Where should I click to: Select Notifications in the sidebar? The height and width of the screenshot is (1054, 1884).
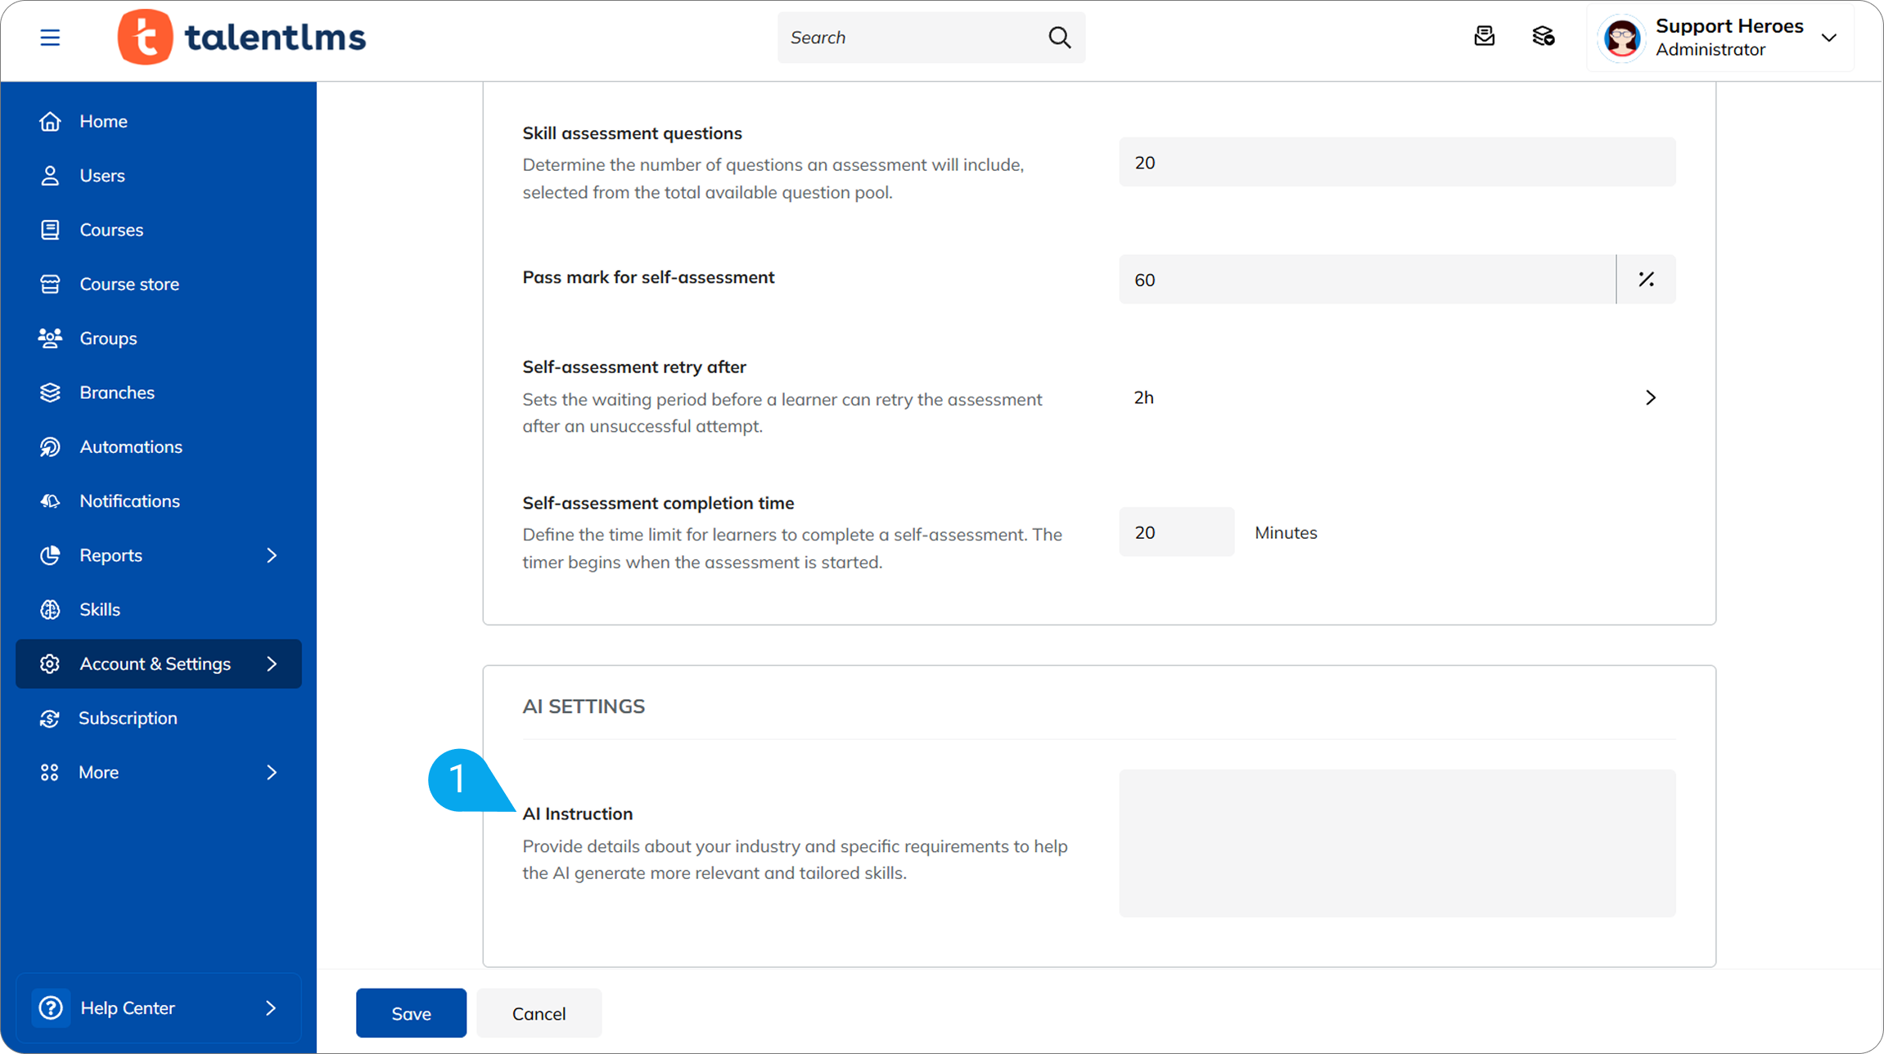point(129,500)
